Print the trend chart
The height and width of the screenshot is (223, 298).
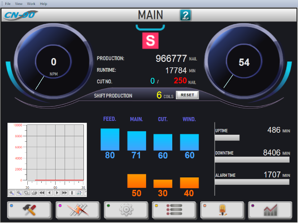click(34, 193)
